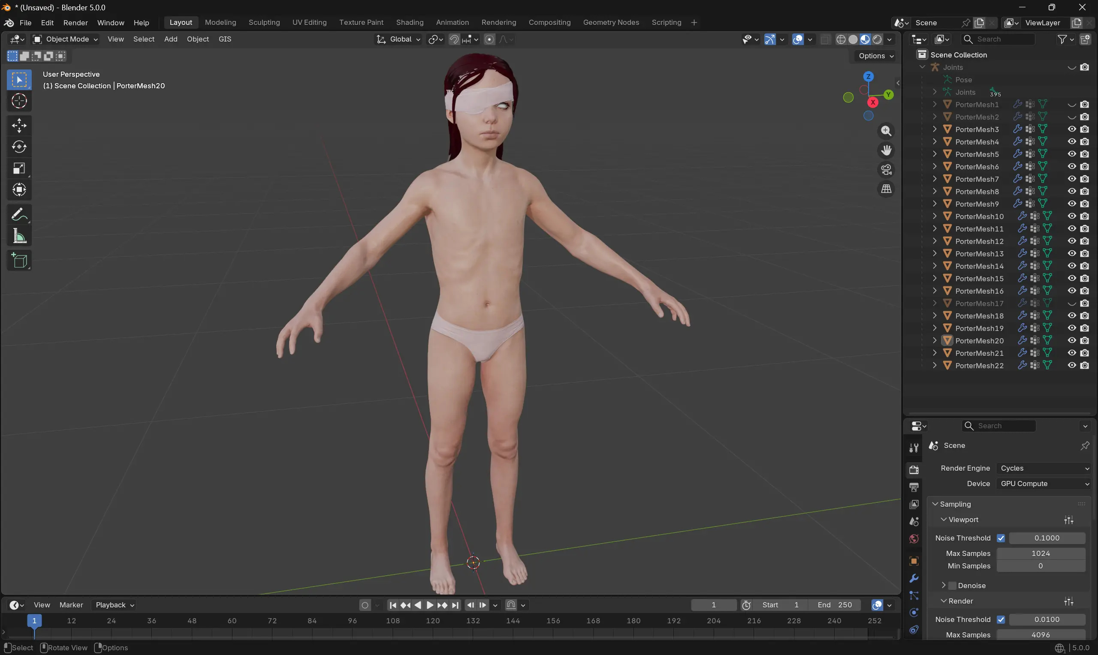This screenshot has width=1098, height=655.
Task: Open the Tool properties tab
Action: [914, 448]
